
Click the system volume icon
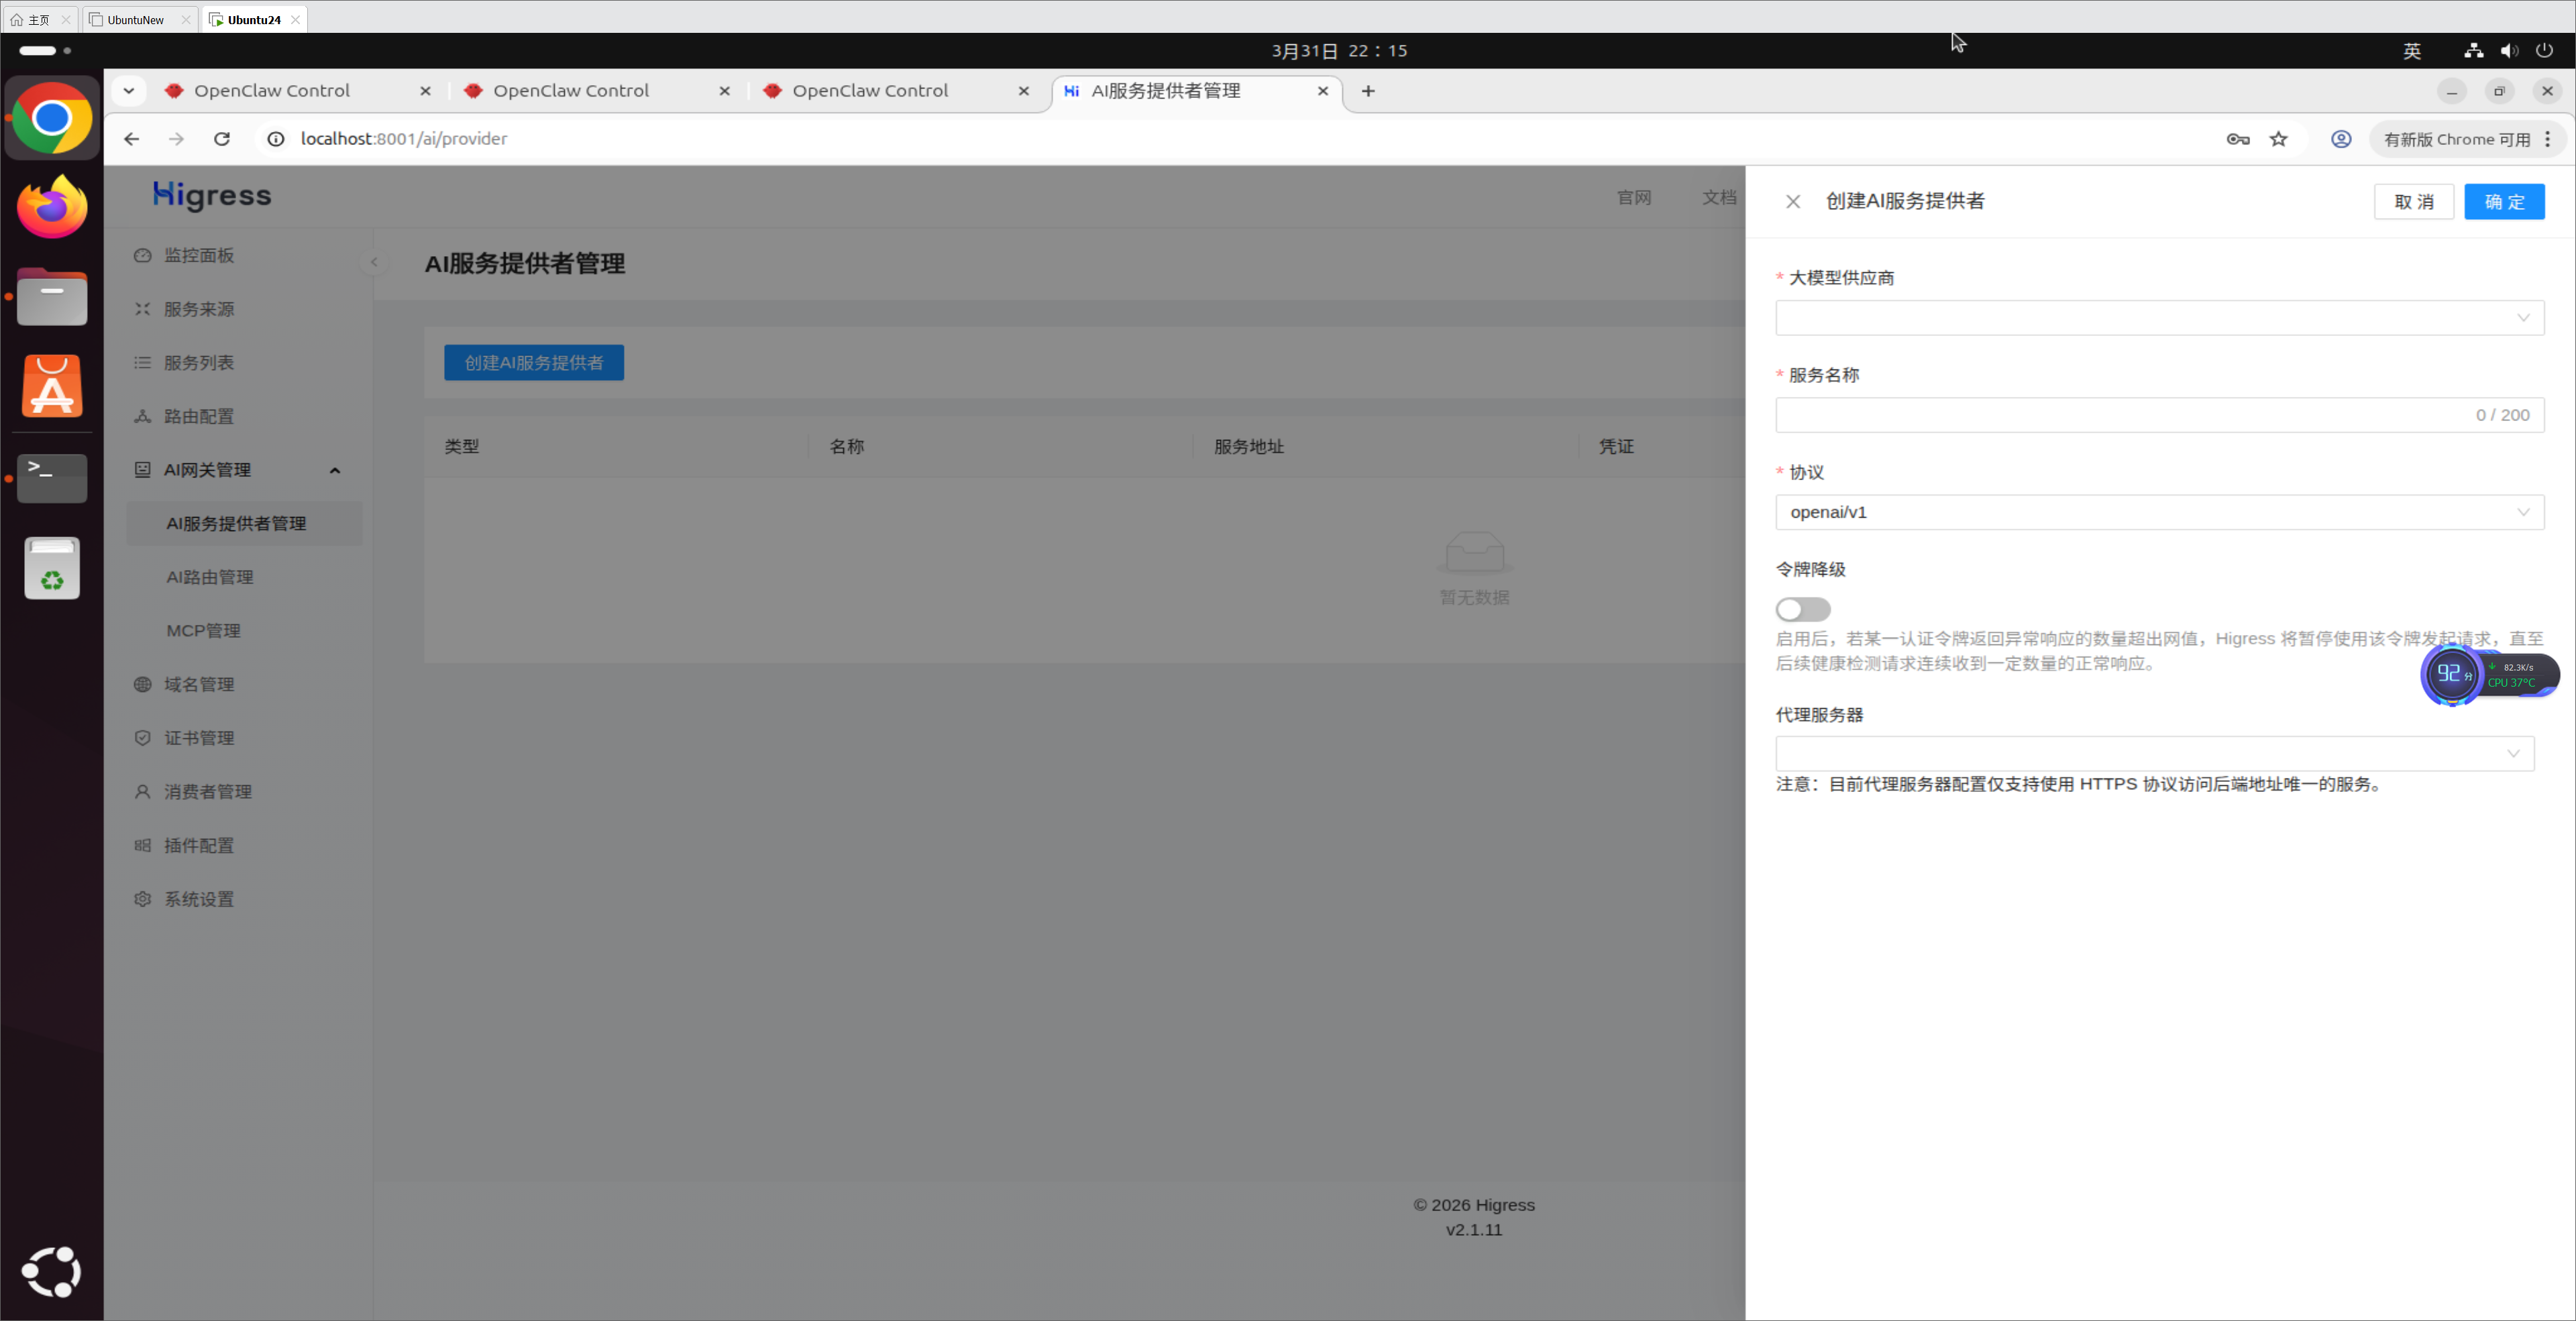pyautogui.click(x=2509, y=50)
